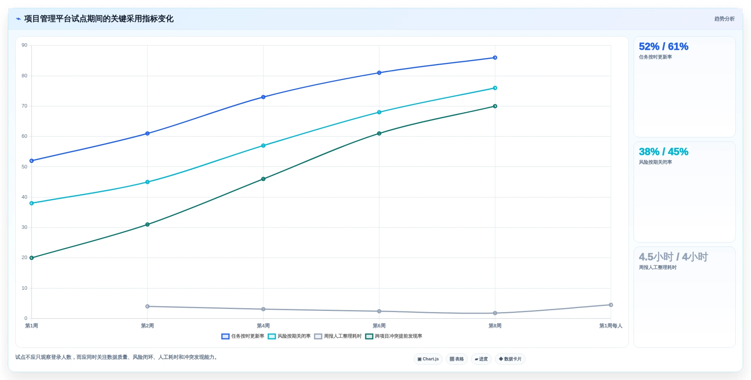Click the 风险按期关闭率 caption in the KPI card
751x380 pixels.
click(x=655, y=163)
